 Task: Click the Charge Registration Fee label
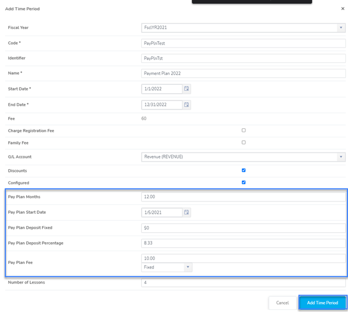pos(31,131)
